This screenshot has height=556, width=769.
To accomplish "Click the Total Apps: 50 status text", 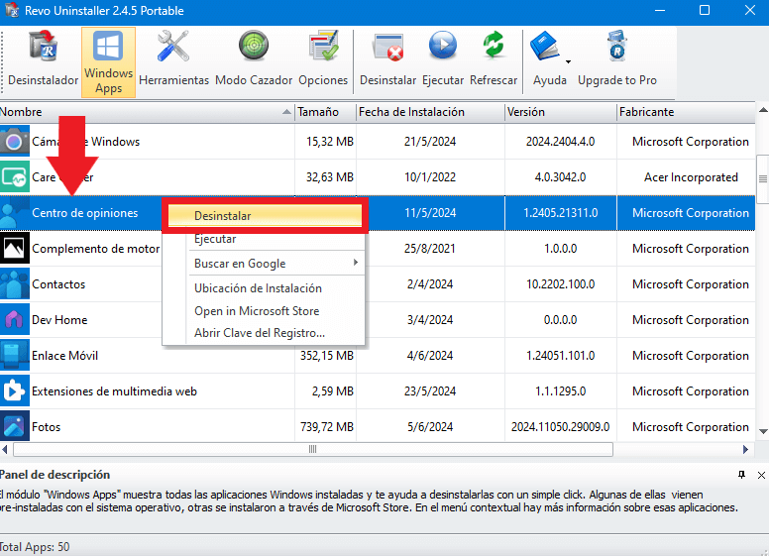I will 35,547.
